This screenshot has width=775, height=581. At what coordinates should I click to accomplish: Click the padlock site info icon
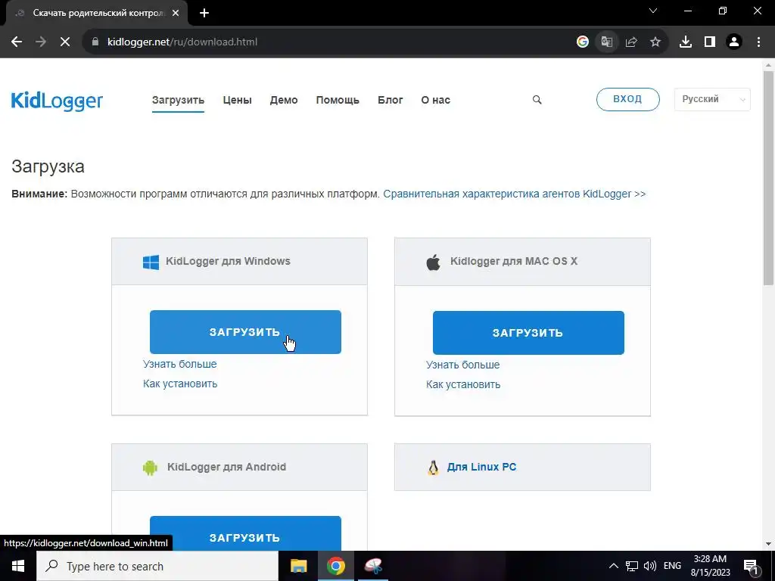coord(95,42)
